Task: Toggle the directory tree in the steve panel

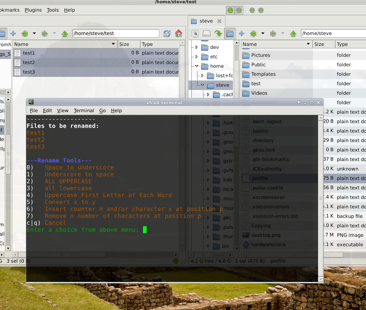Action: (x=230, y=34)
